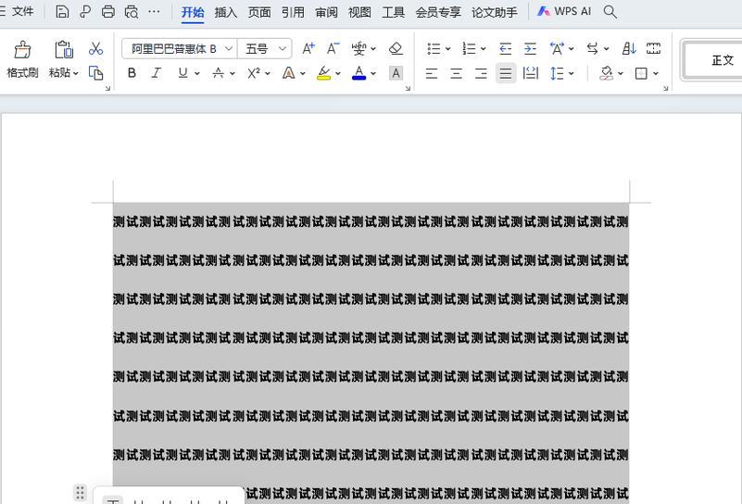742x504 pixels.
Task: Select the 开始 tab
Action: coord(193,12)
